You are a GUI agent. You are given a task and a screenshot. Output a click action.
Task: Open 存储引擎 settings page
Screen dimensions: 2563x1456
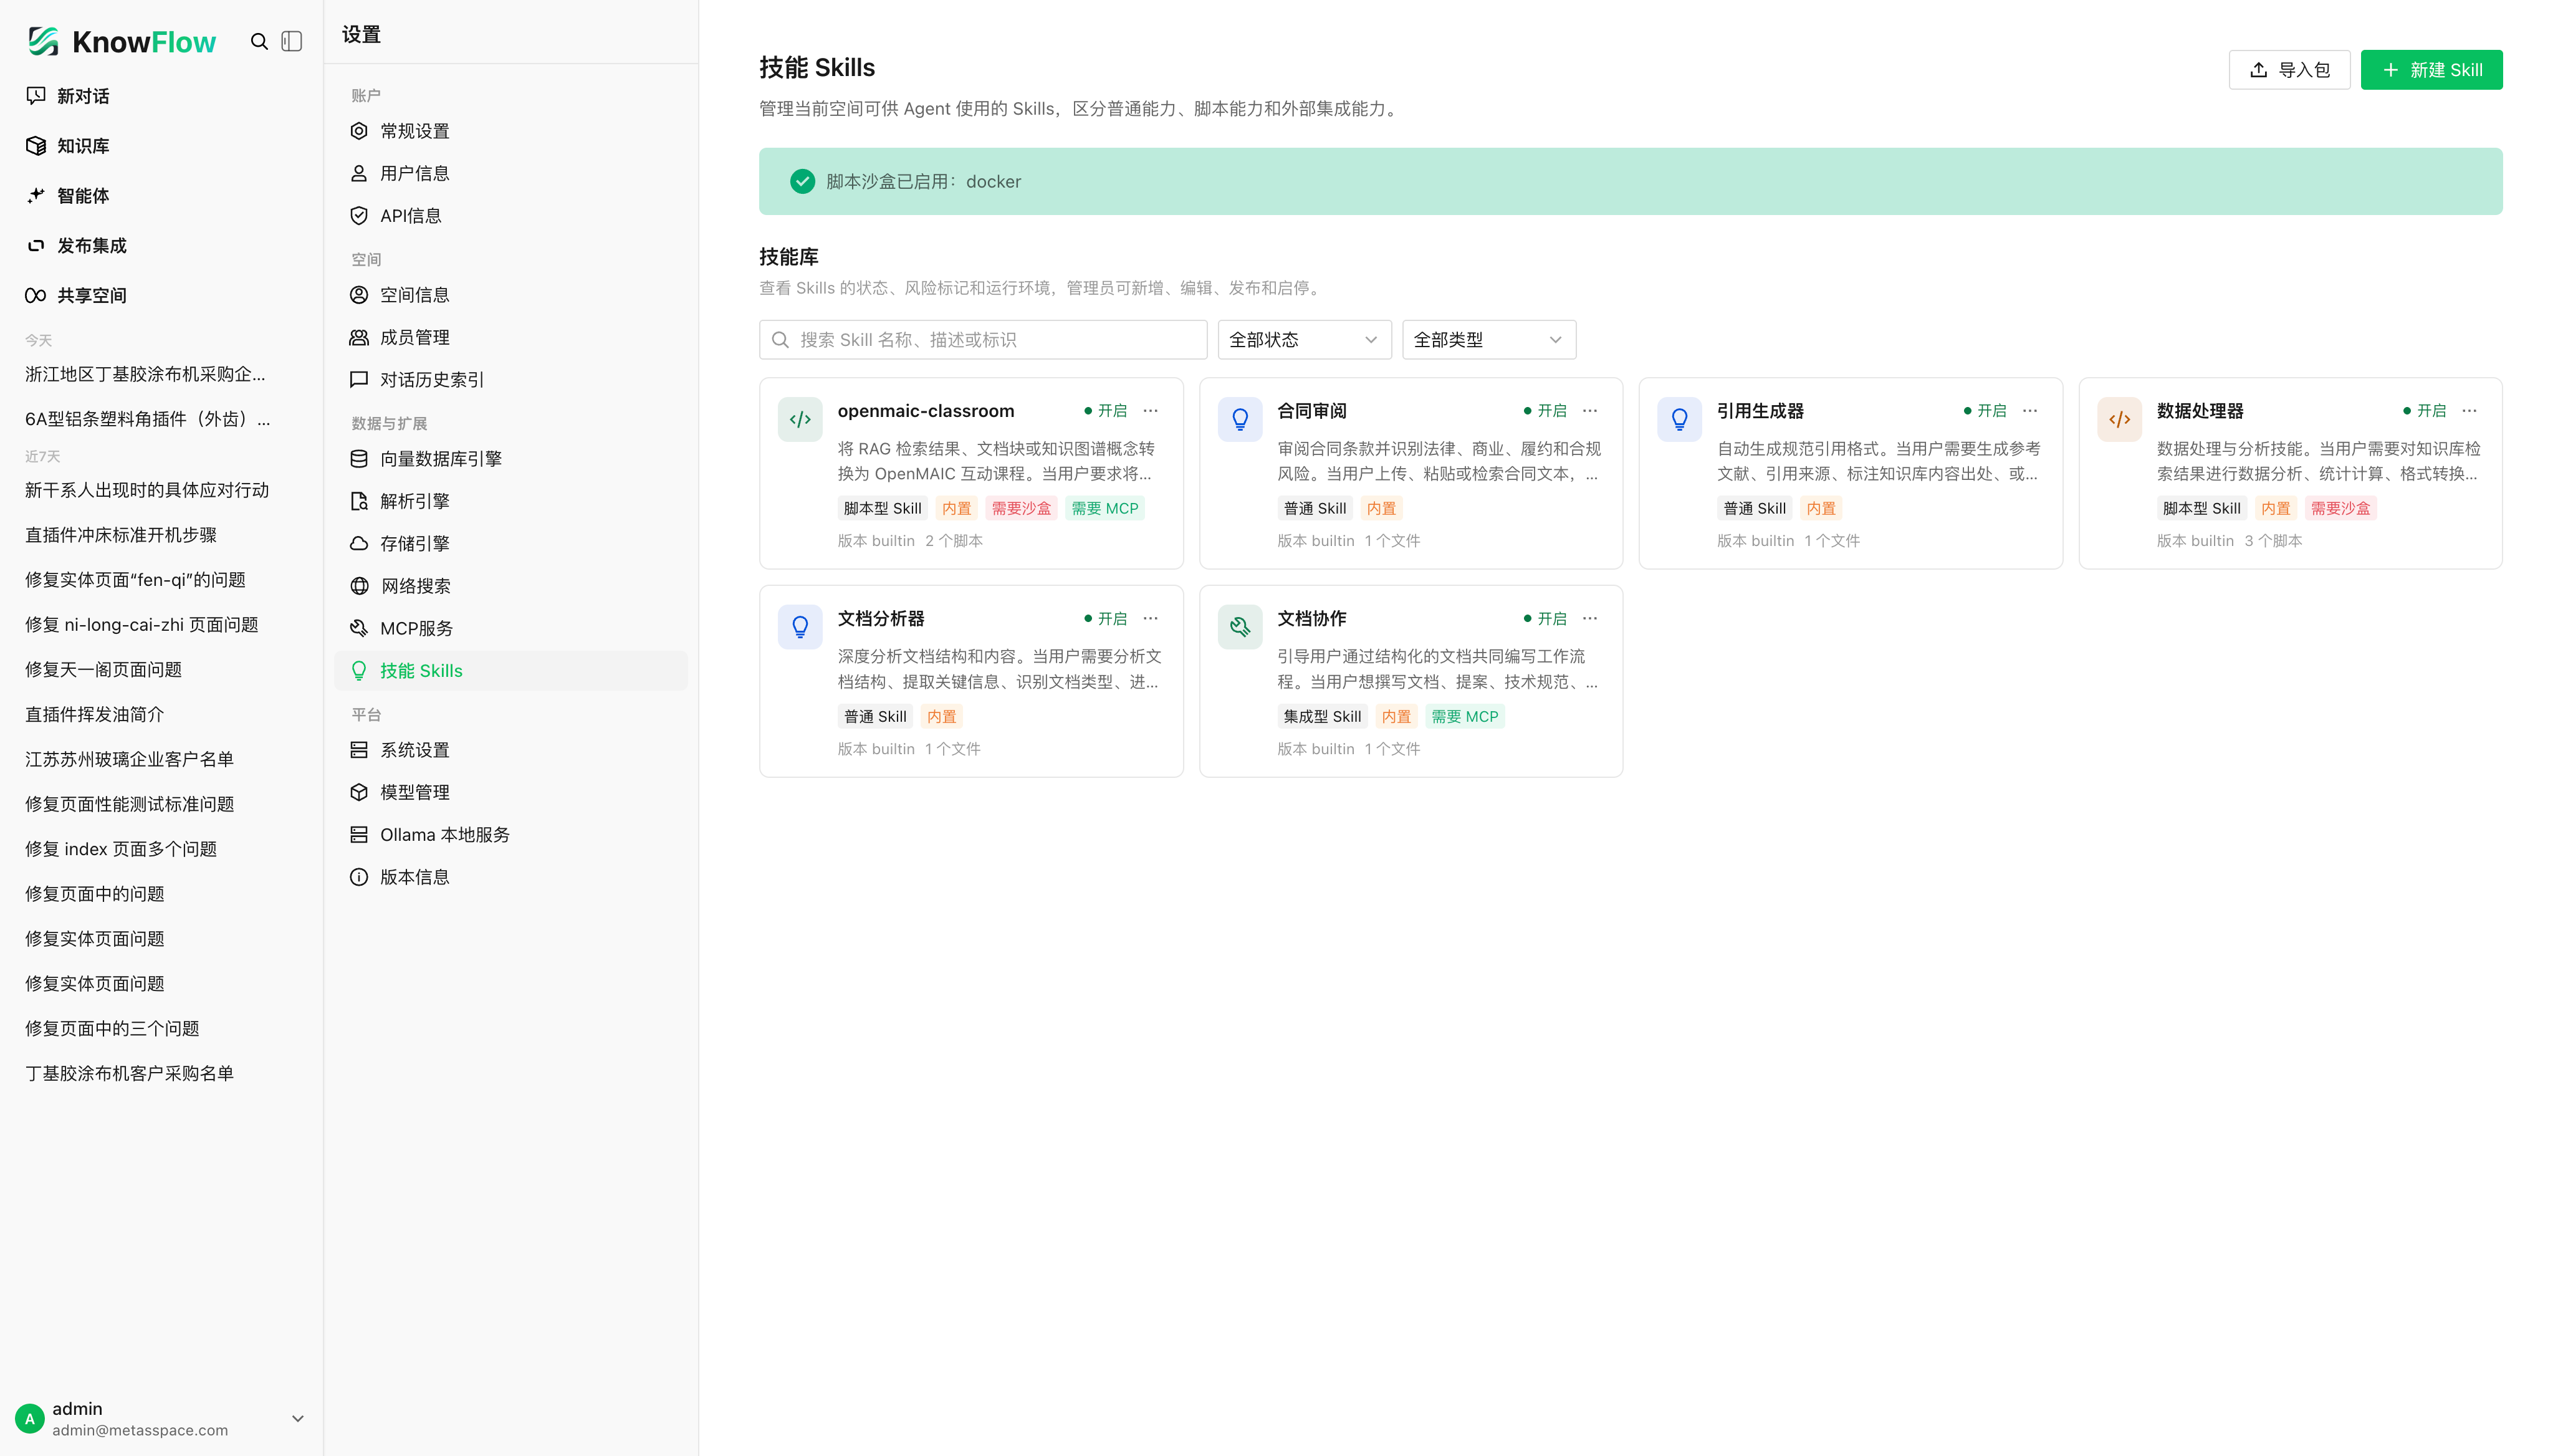coord(511,544)
